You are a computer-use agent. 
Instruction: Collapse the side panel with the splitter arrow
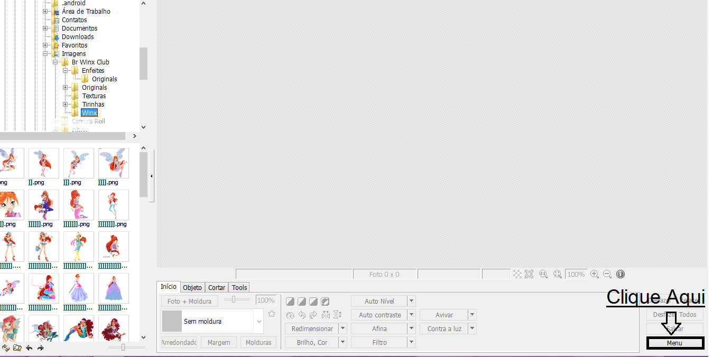pyautogui.click(x=152, y=176)
